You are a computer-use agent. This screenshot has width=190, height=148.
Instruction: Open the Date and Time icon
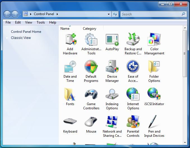pyautogui.click(x=70, y=66)
